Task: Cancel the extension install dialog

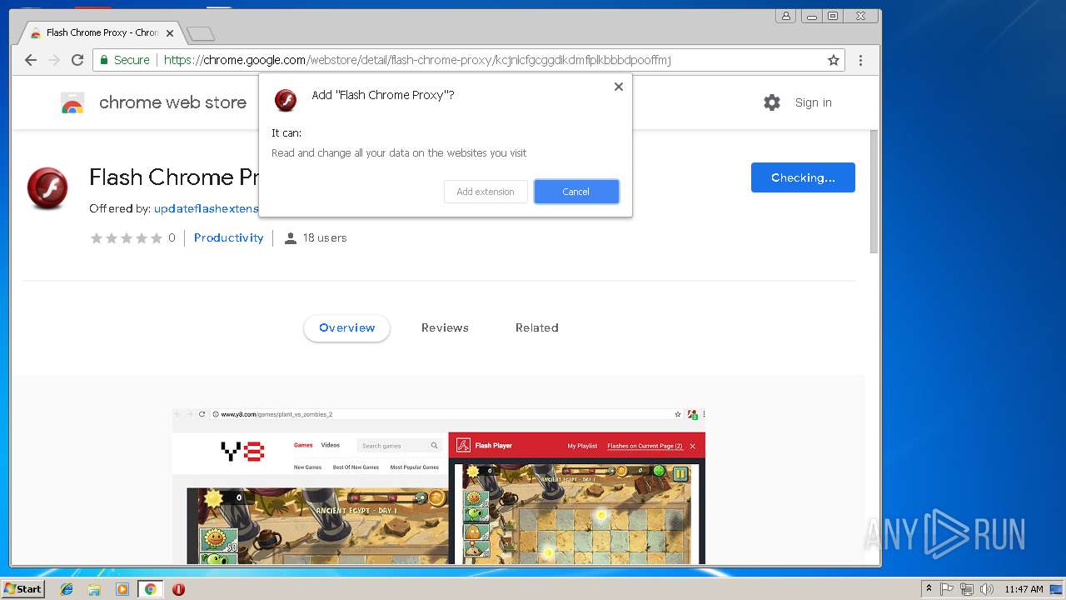Action: click(x=576, y=192)
